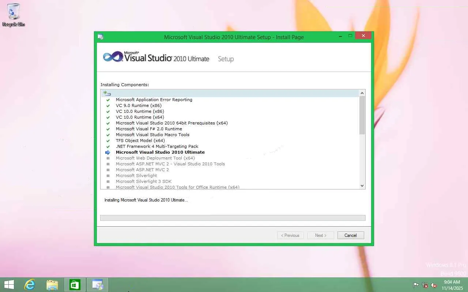Click the Previous button
This screenshot has height=292, width=468.
290,235
